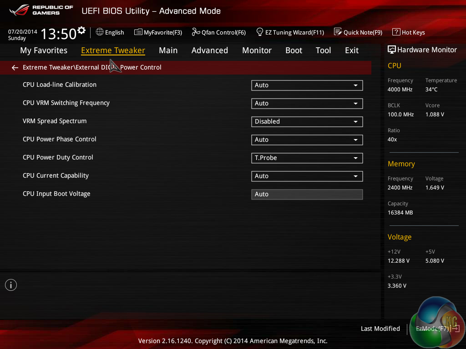Expand VRM Spread Spectrum Disabled dropdown
This screenshot has height=349, width=466.
(307, 122)
